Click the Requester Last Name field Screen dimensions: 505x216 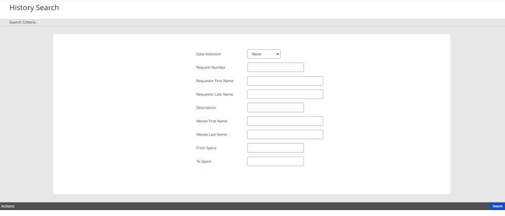tap(285, 94)
